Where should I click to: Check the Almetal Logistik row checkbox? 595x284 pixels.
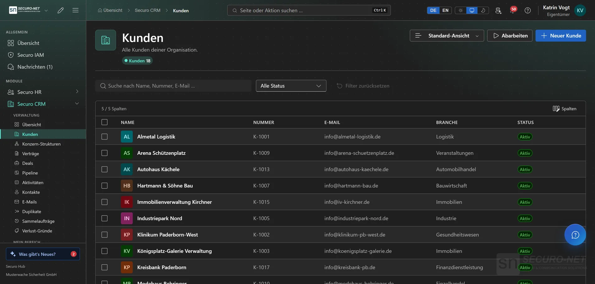coord(105,137)
